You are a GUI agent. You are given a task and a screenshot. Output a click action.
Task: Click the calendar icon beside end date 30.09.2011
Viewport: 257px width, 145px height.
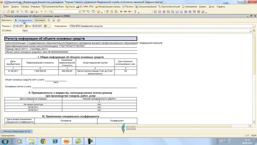pyautogui.click(x=45, y=26)
